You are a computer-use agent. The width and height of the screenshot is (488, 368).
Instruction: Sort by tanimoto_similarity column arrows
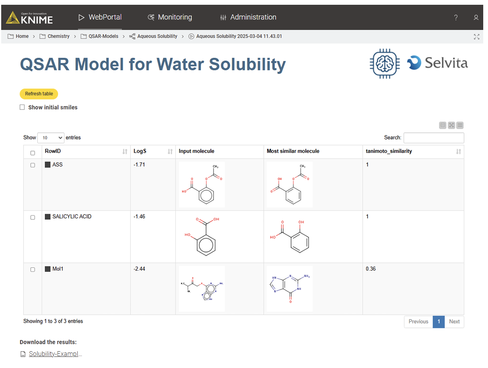458,151
